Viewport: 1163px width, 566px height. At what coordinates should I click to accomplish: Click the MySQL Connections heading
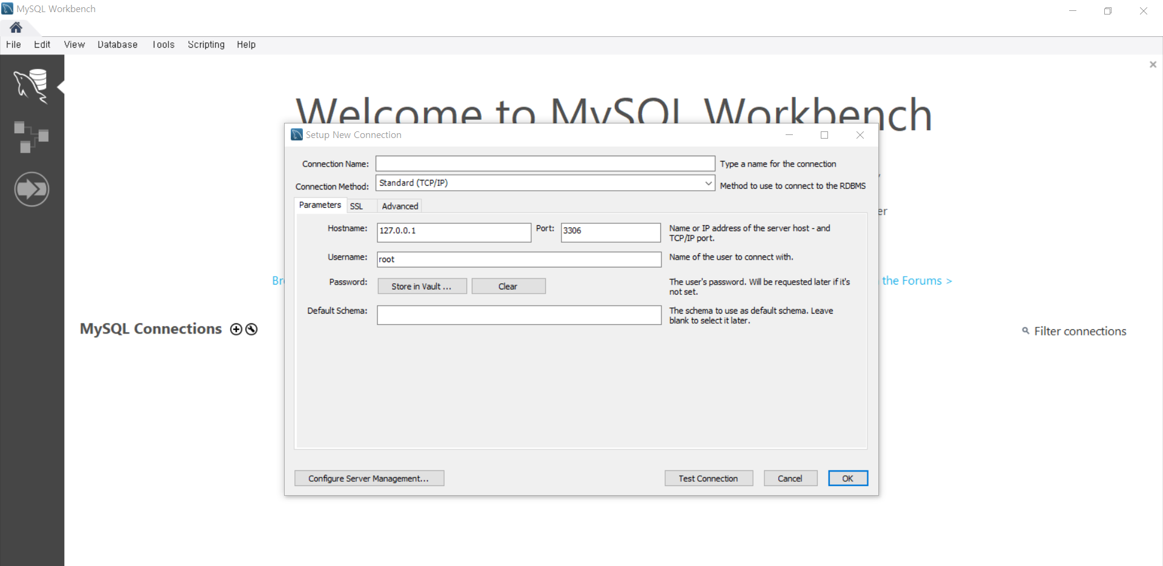[151, 329]
